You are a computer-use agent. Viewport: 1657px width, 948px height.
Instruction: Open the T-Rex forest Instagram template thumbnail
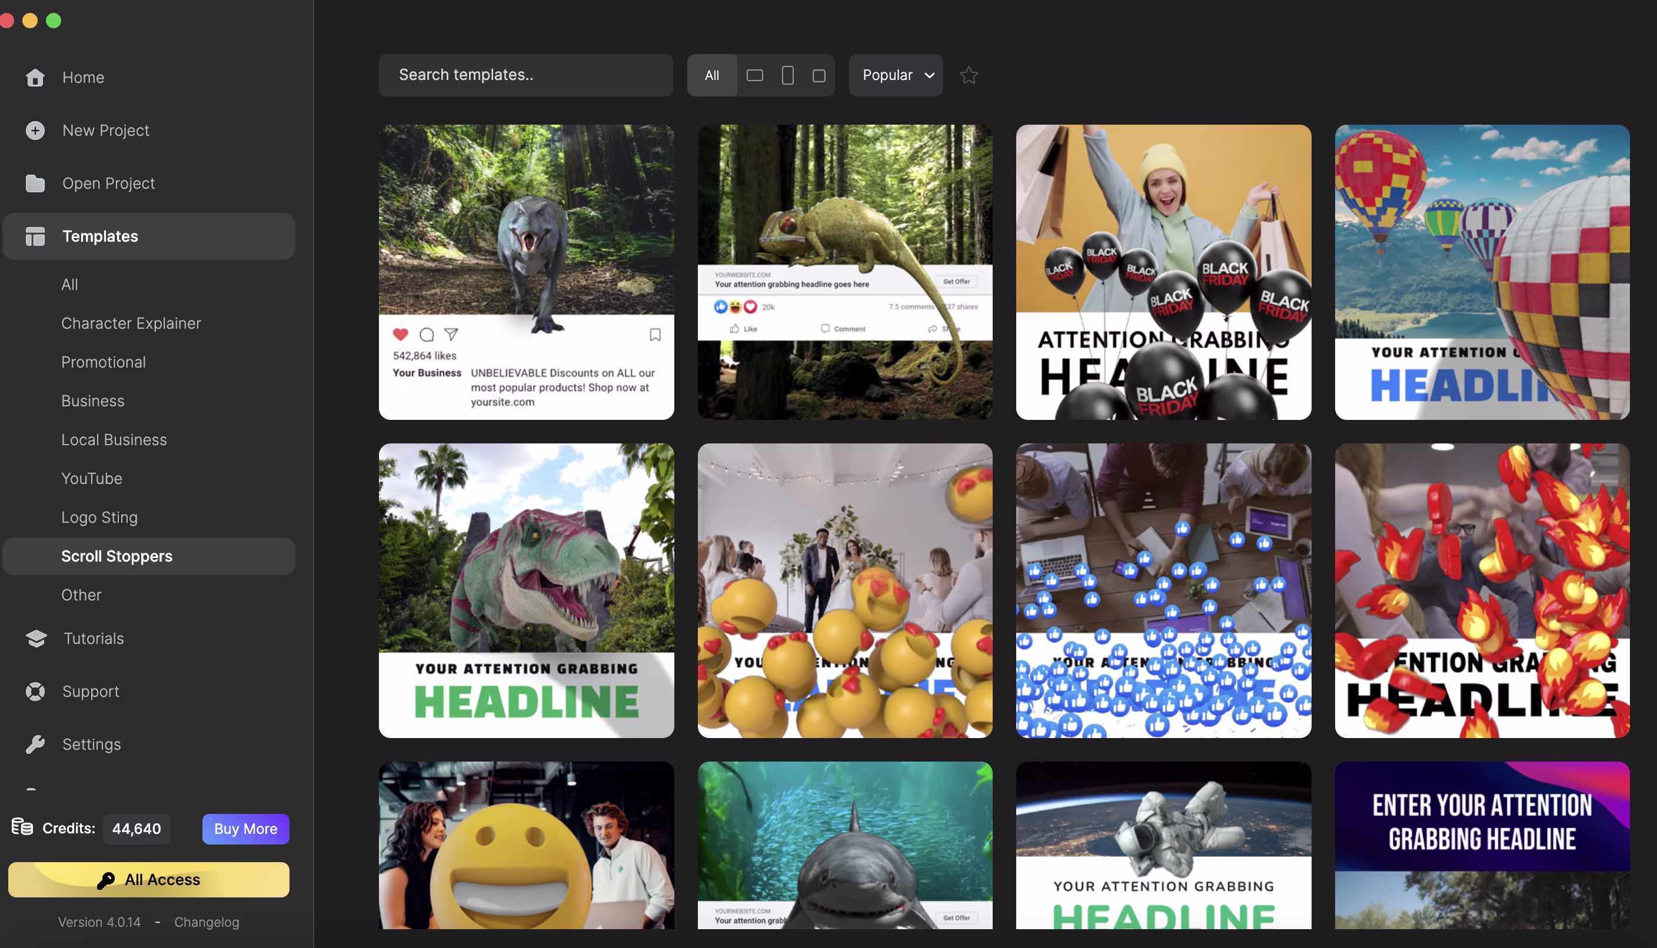525,272
